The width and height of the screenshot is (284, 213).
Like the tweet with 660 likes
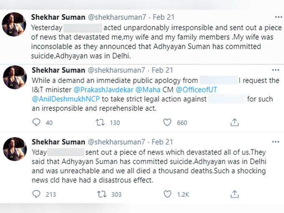tap(167, 122)
